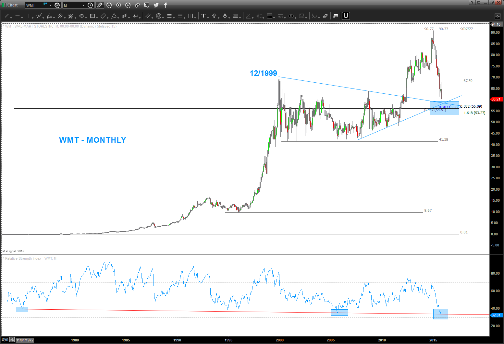Click the Dyn scaling label

click(x=5, y=339)
